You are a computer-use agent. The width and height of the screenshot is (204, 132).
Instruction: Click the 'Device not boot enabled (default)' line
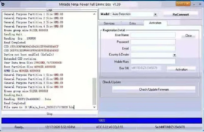click(x=29, y=55)
